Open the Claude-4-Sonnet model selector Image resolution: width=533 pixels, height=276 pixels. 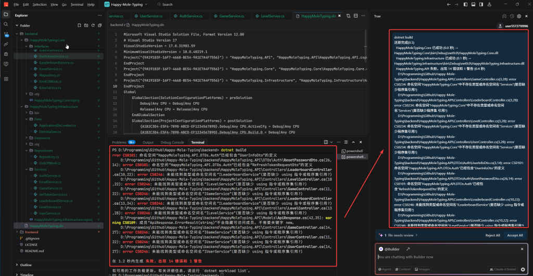tap(503, 269)
